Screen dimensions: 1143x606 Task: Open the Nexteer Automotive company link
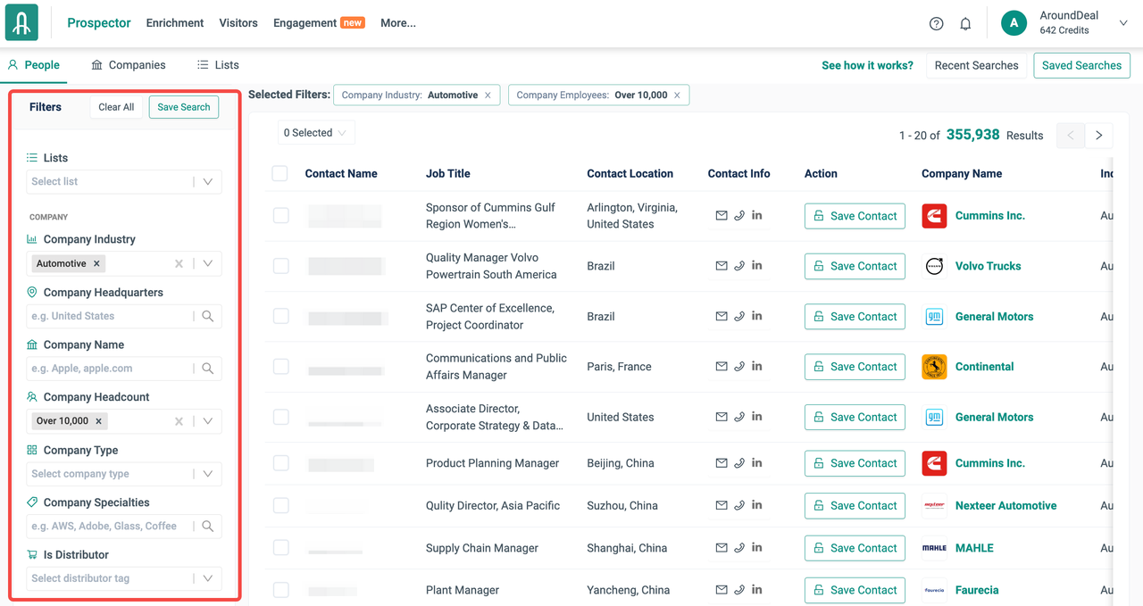(1005, 506)
